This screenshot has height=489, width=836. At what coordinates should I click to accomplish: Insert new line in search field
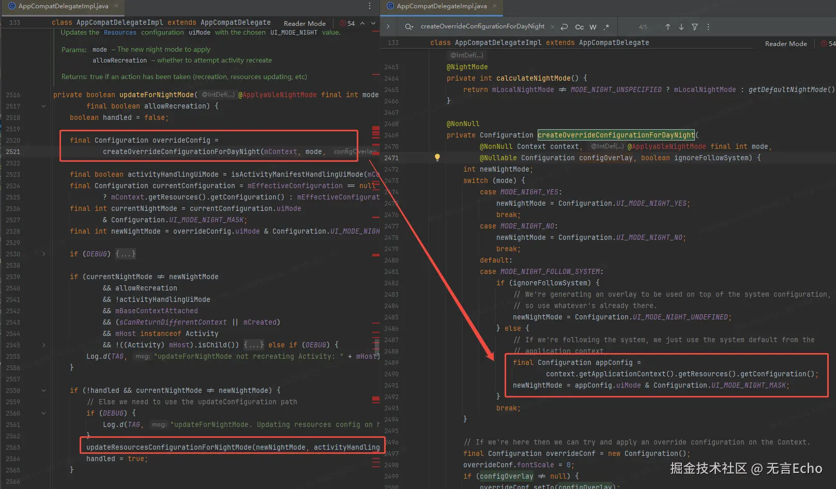coord(565,27)
